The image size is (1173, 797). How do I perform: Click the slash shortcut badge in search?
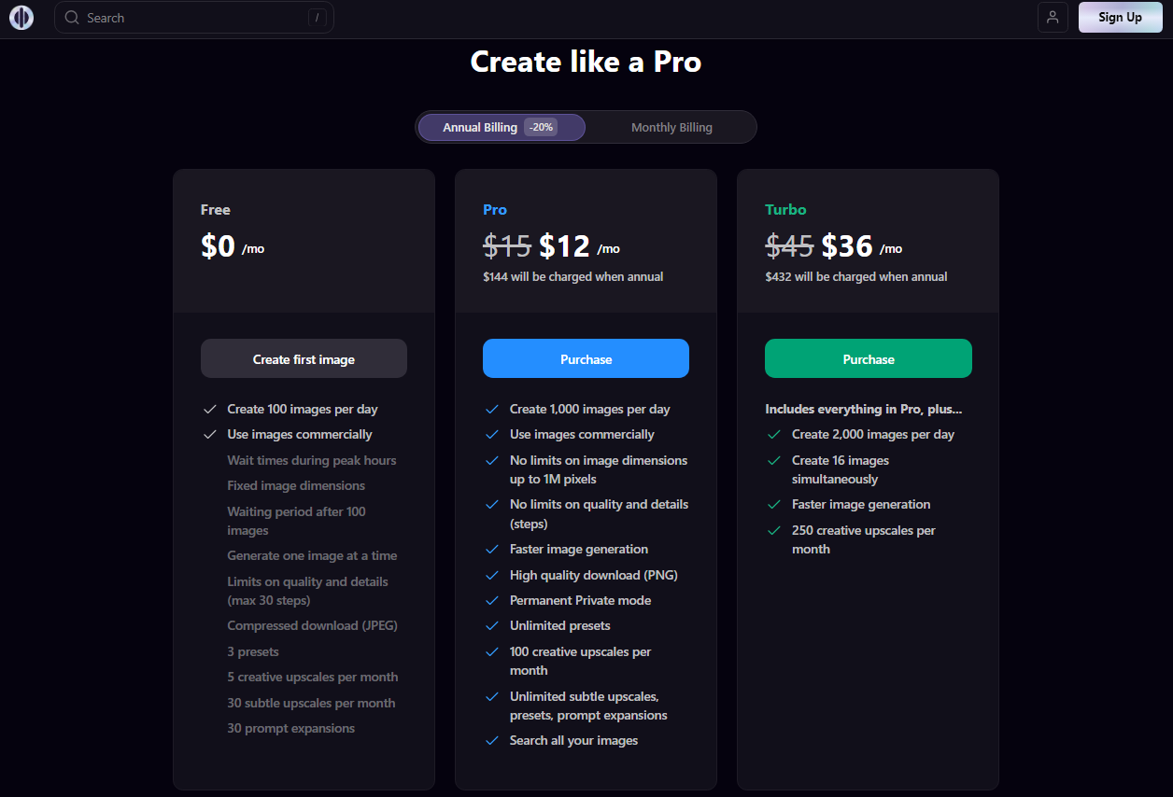318,18
